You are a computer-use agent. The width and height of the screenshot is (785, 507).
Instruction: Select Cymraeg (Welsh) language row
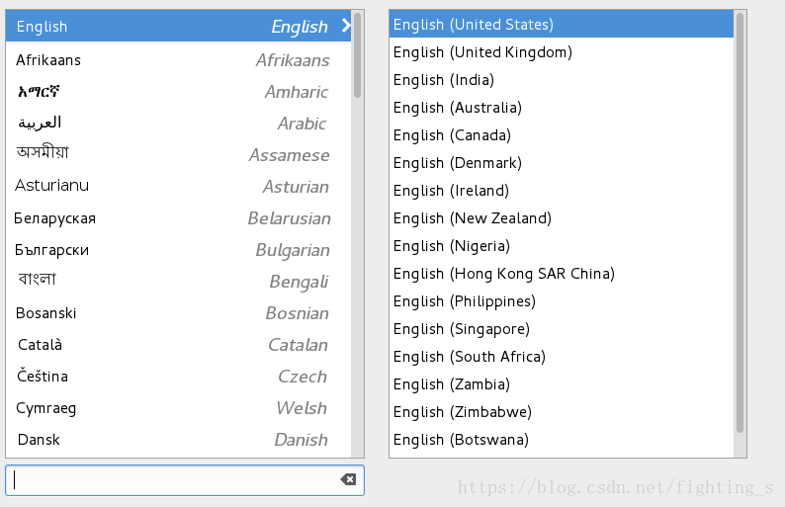click(178, 408)
